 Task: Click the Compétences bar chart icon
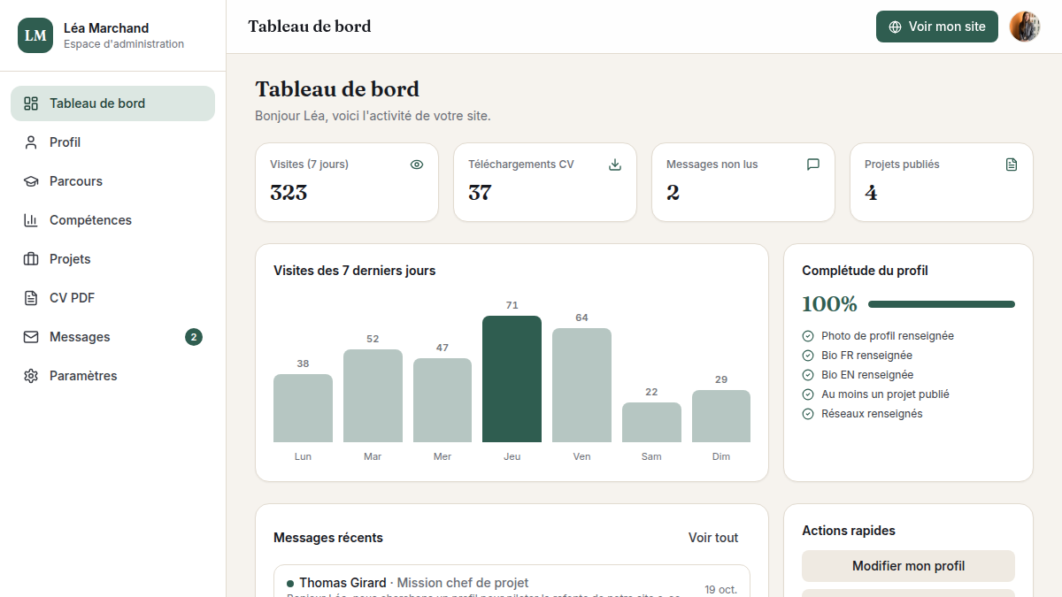31,220
